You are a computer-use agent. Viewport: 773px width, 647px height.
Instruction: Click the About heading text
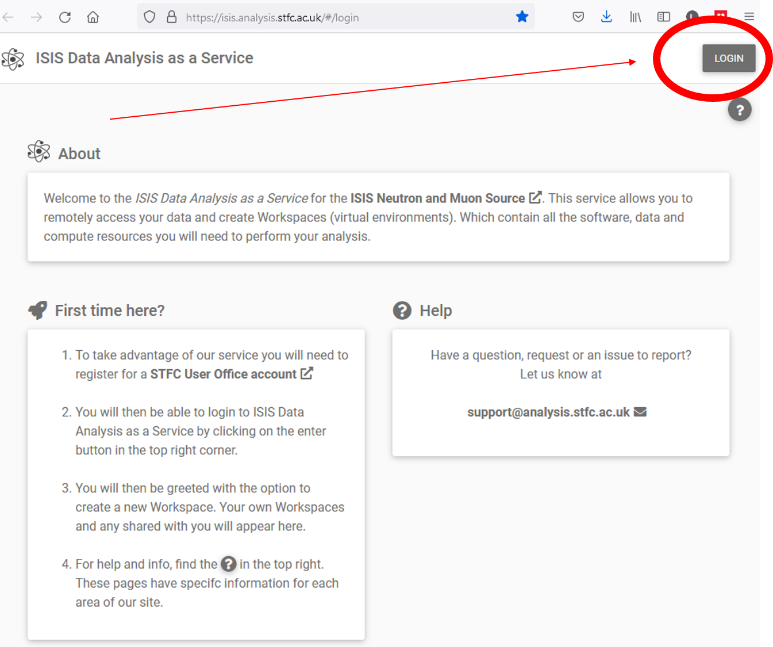click(x=79, y=154)
